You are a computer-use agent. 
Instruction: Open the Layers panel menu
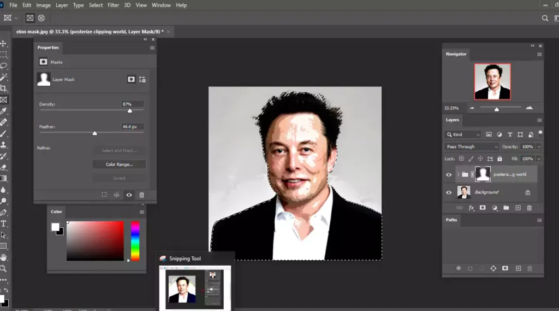click(539, 120)
